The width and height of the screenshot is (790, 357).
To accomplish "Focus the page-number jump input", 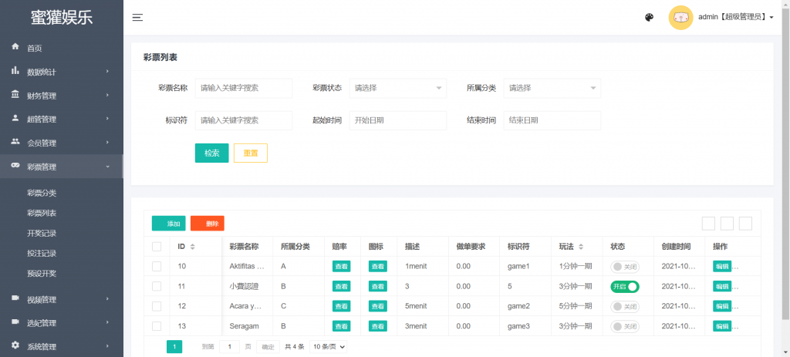I will click(x=230, y=346).
